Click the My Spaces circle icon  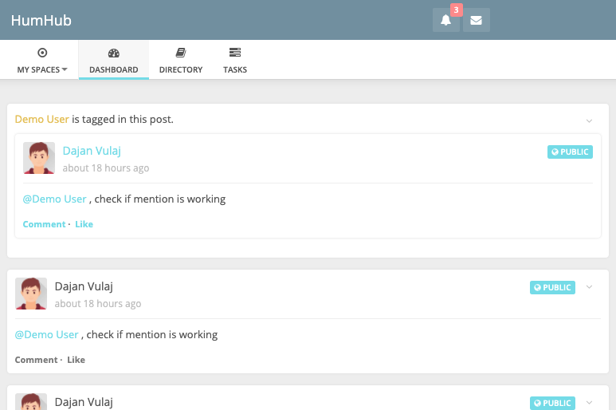42,53
